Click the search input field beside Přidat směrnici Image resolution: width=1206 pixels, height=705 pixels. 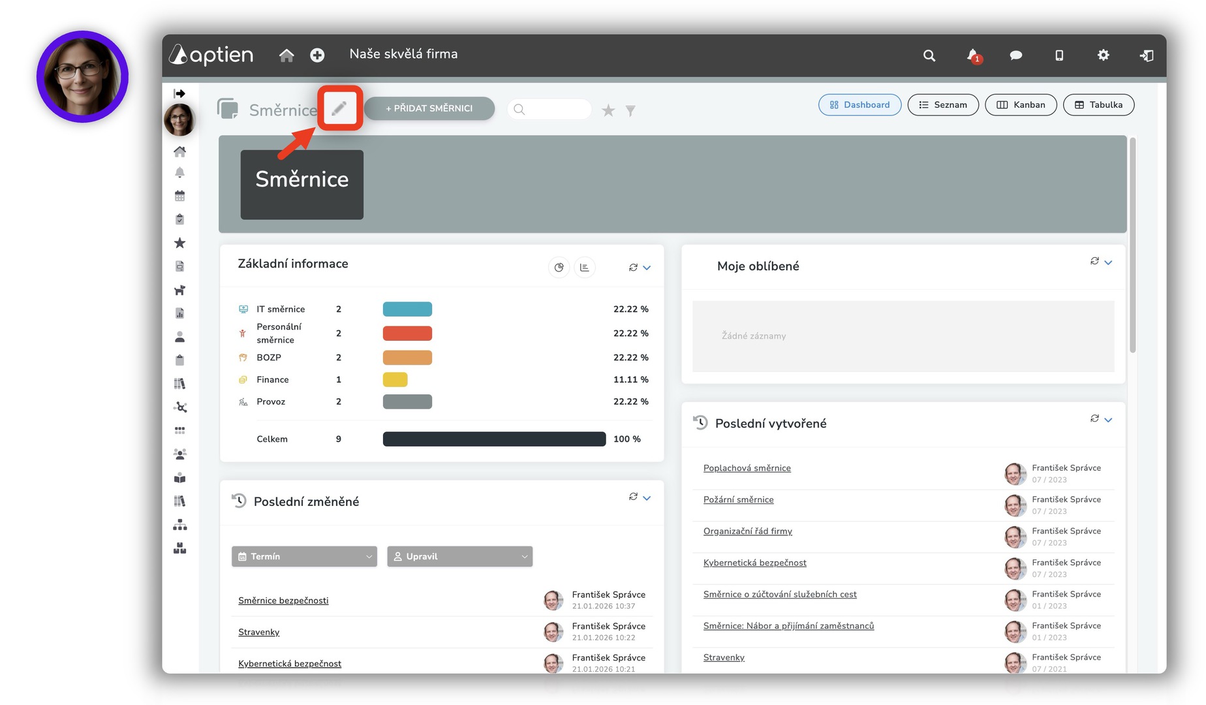[555, 109]
